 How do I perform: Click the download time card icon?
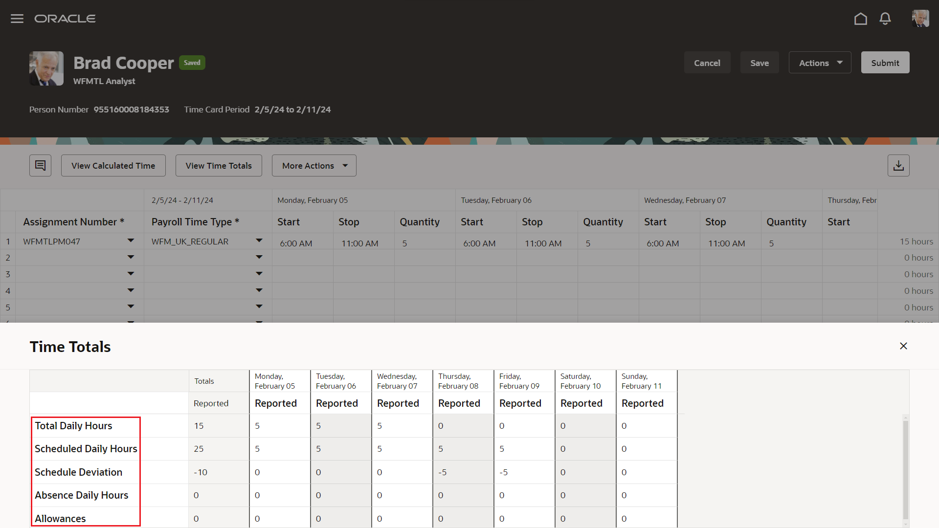click(x=898, y=166)
